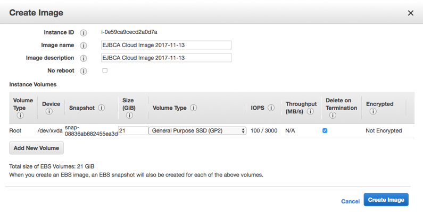The height and width of the screenshot is (213, 423).
Task: Click the Cancel link
Action: [350, 201]
